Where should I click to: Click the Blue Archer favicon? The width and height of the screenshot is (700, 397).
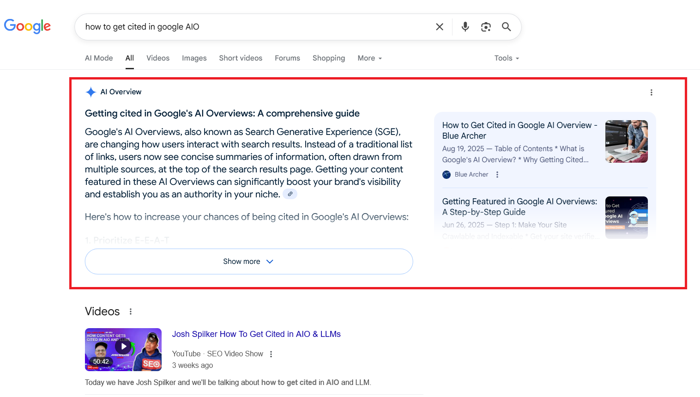447,175
